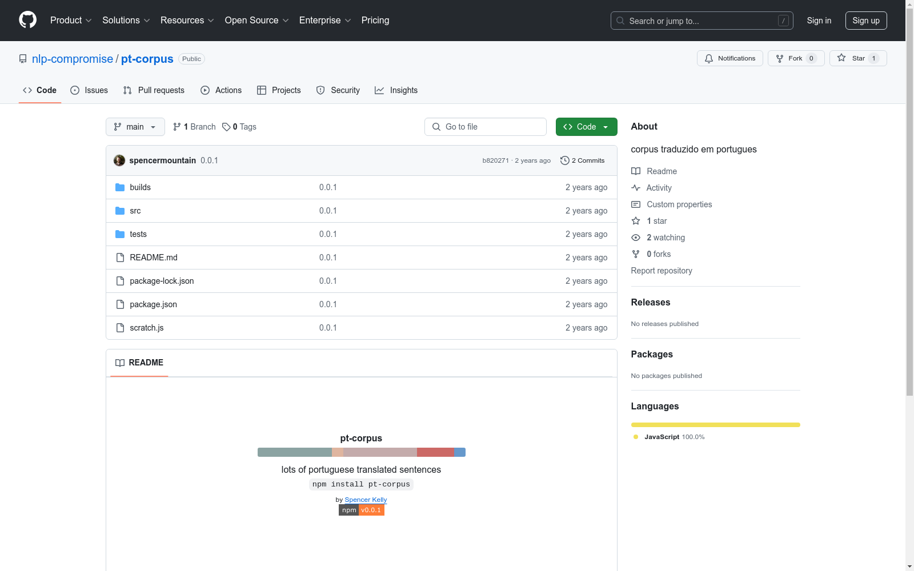
Task: Open the Packages heading link
Action: click(x=652, y=355)
